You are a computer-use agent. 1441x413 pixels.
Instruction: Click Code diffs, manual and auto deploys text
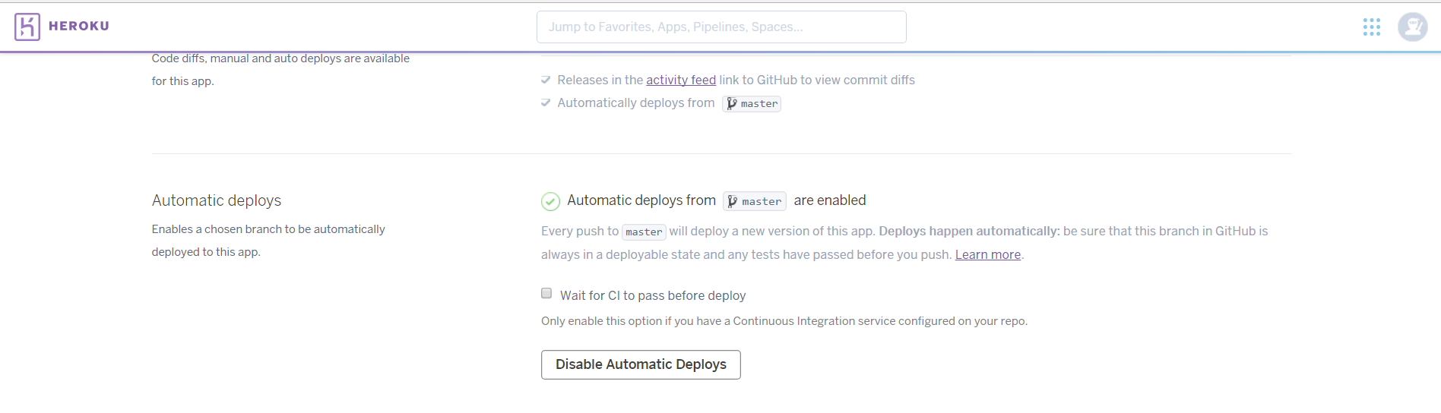tap(280, 70)
